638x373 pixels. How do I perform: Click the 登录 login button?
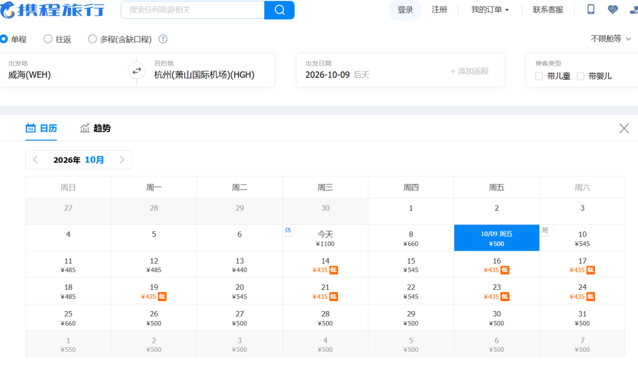(x=405, y=10)
